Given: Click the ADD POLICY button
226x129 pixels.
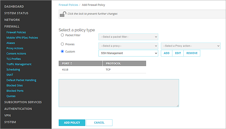Looking at the screenshot, I should [x=72, y=123].
